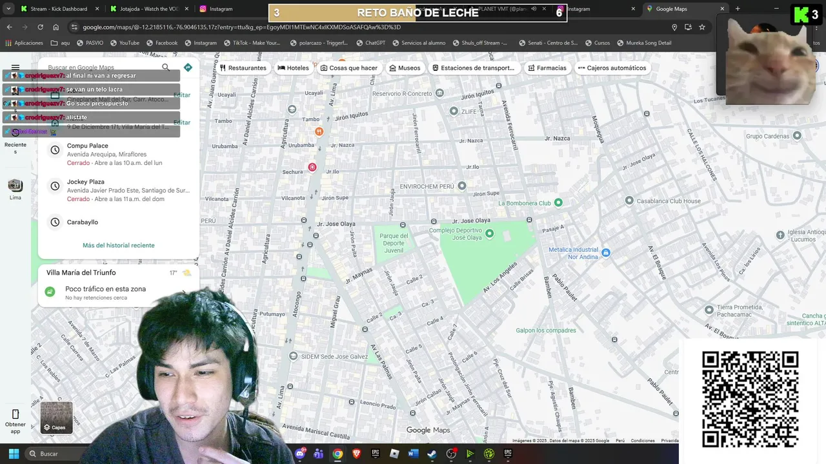
Task: Click Tierra Prometida, Pachacamac marker
Action: click(709, 310)
